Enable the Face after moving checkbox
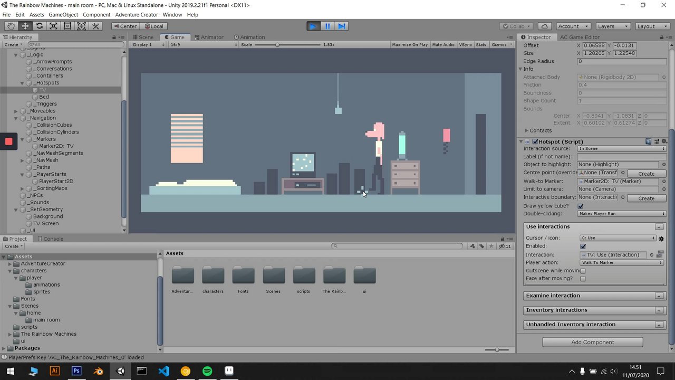Image resolution: width=675 pixels, height=380 pixels. coord(583,279)
